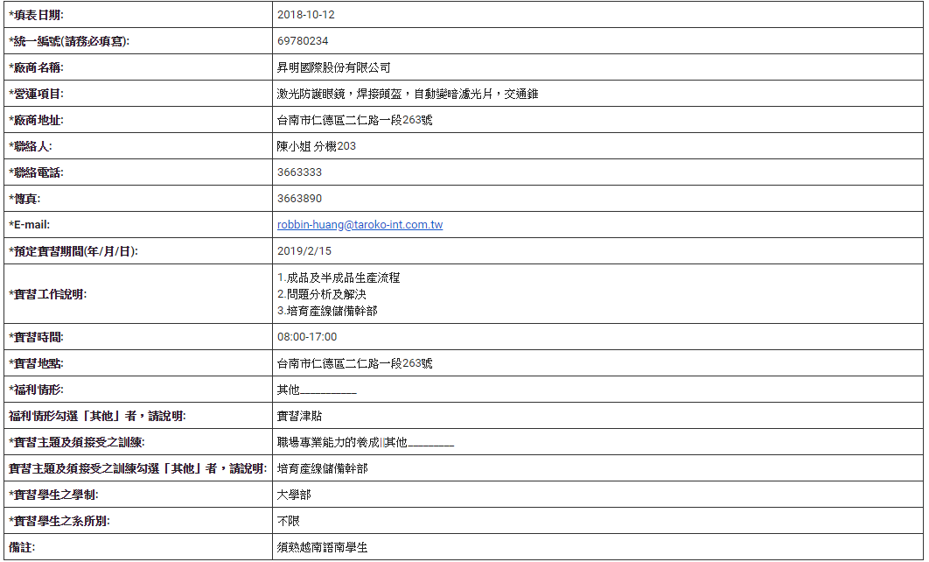929x562 pixels.
Task: Select the *實習學生之學制 label
Action: tap(53, 495)
